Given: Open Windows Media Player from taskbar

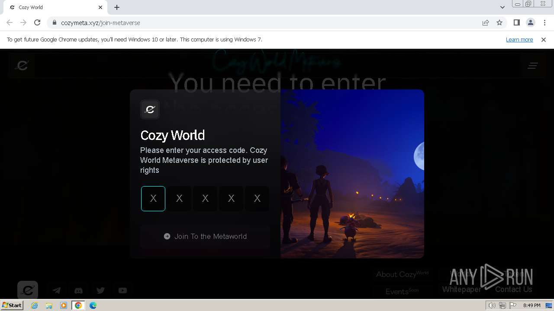Looking at the screenshot, I should [x=64, y=305].
